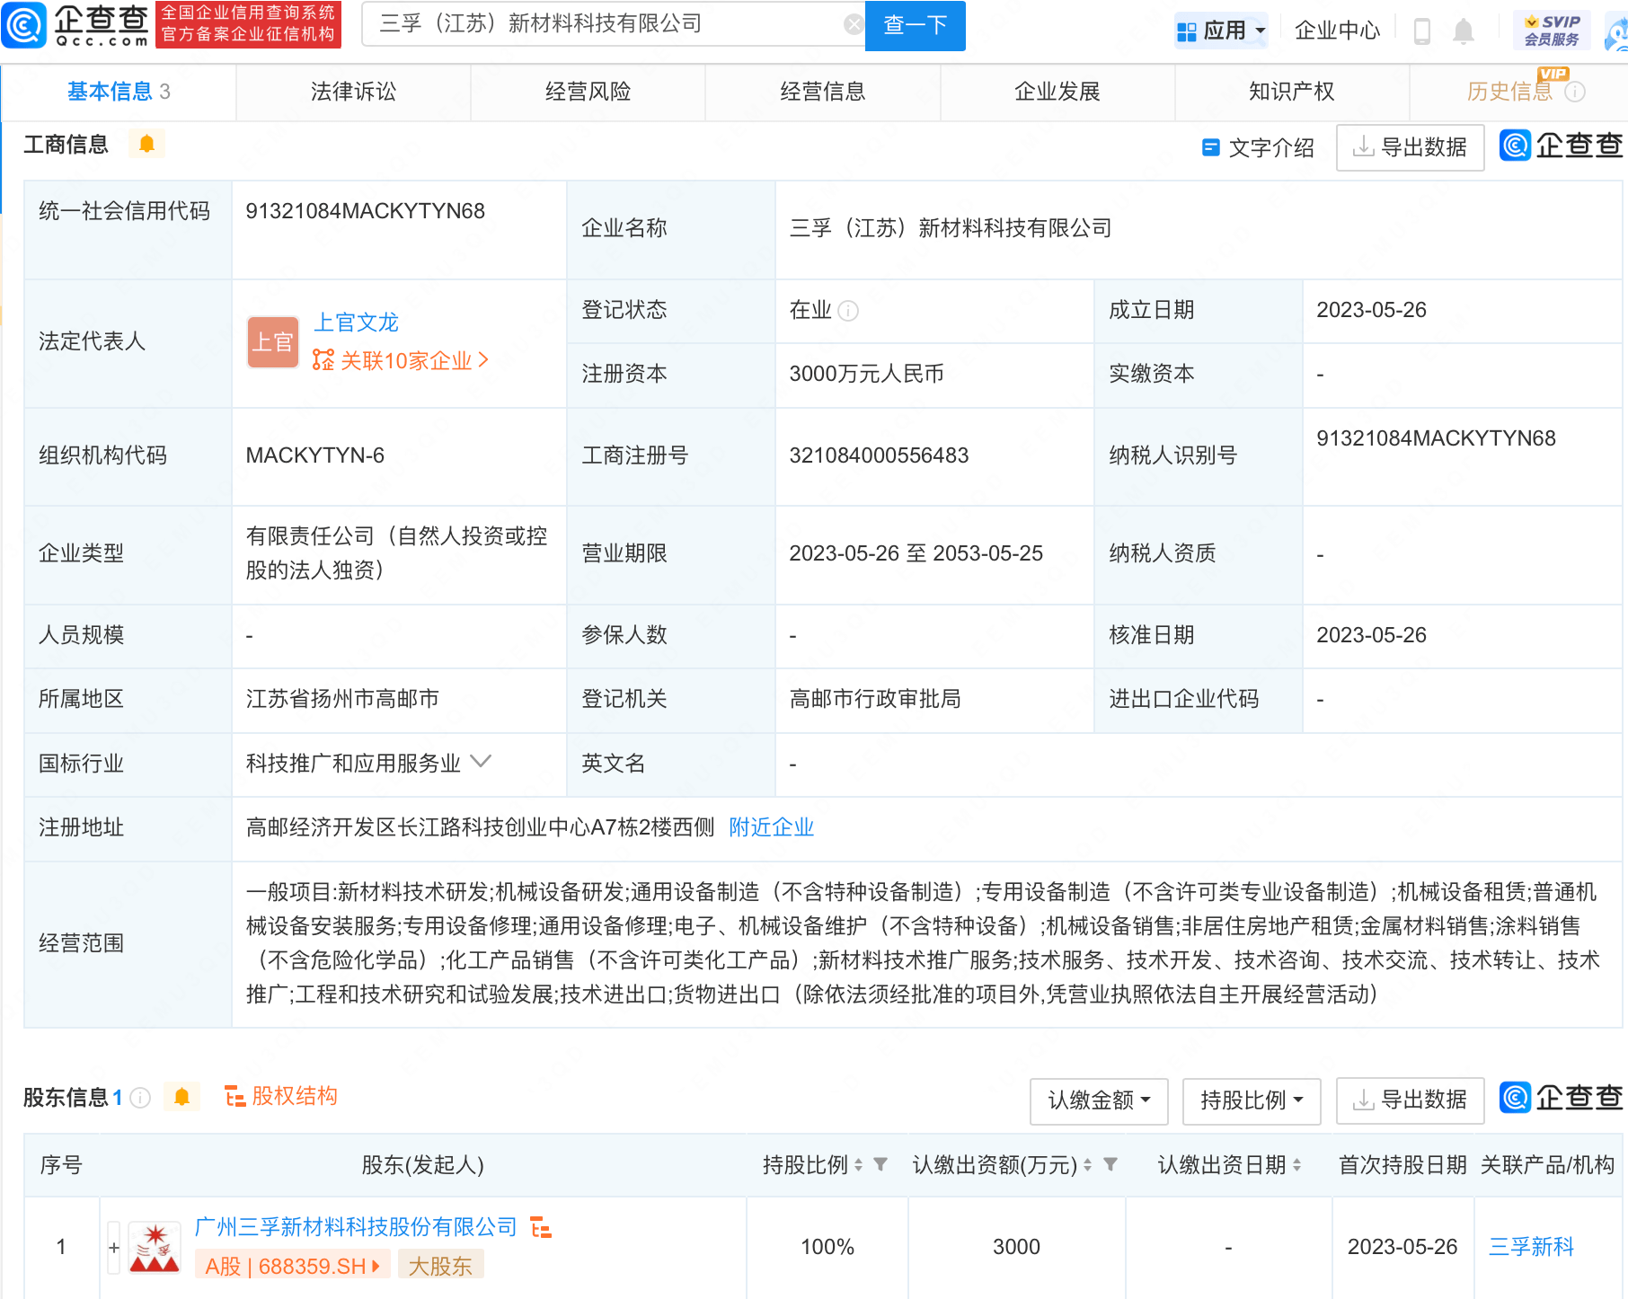Filter the 持股比例 column

tap(880, 1164)
